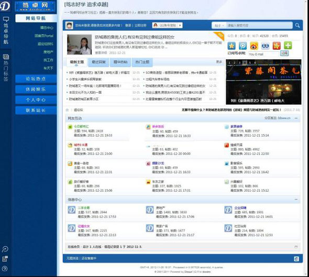The height and width of the screenshot is (277, 309).
Task: Collapse the 信息中心 forum section
Action: (x=296, y=200)
